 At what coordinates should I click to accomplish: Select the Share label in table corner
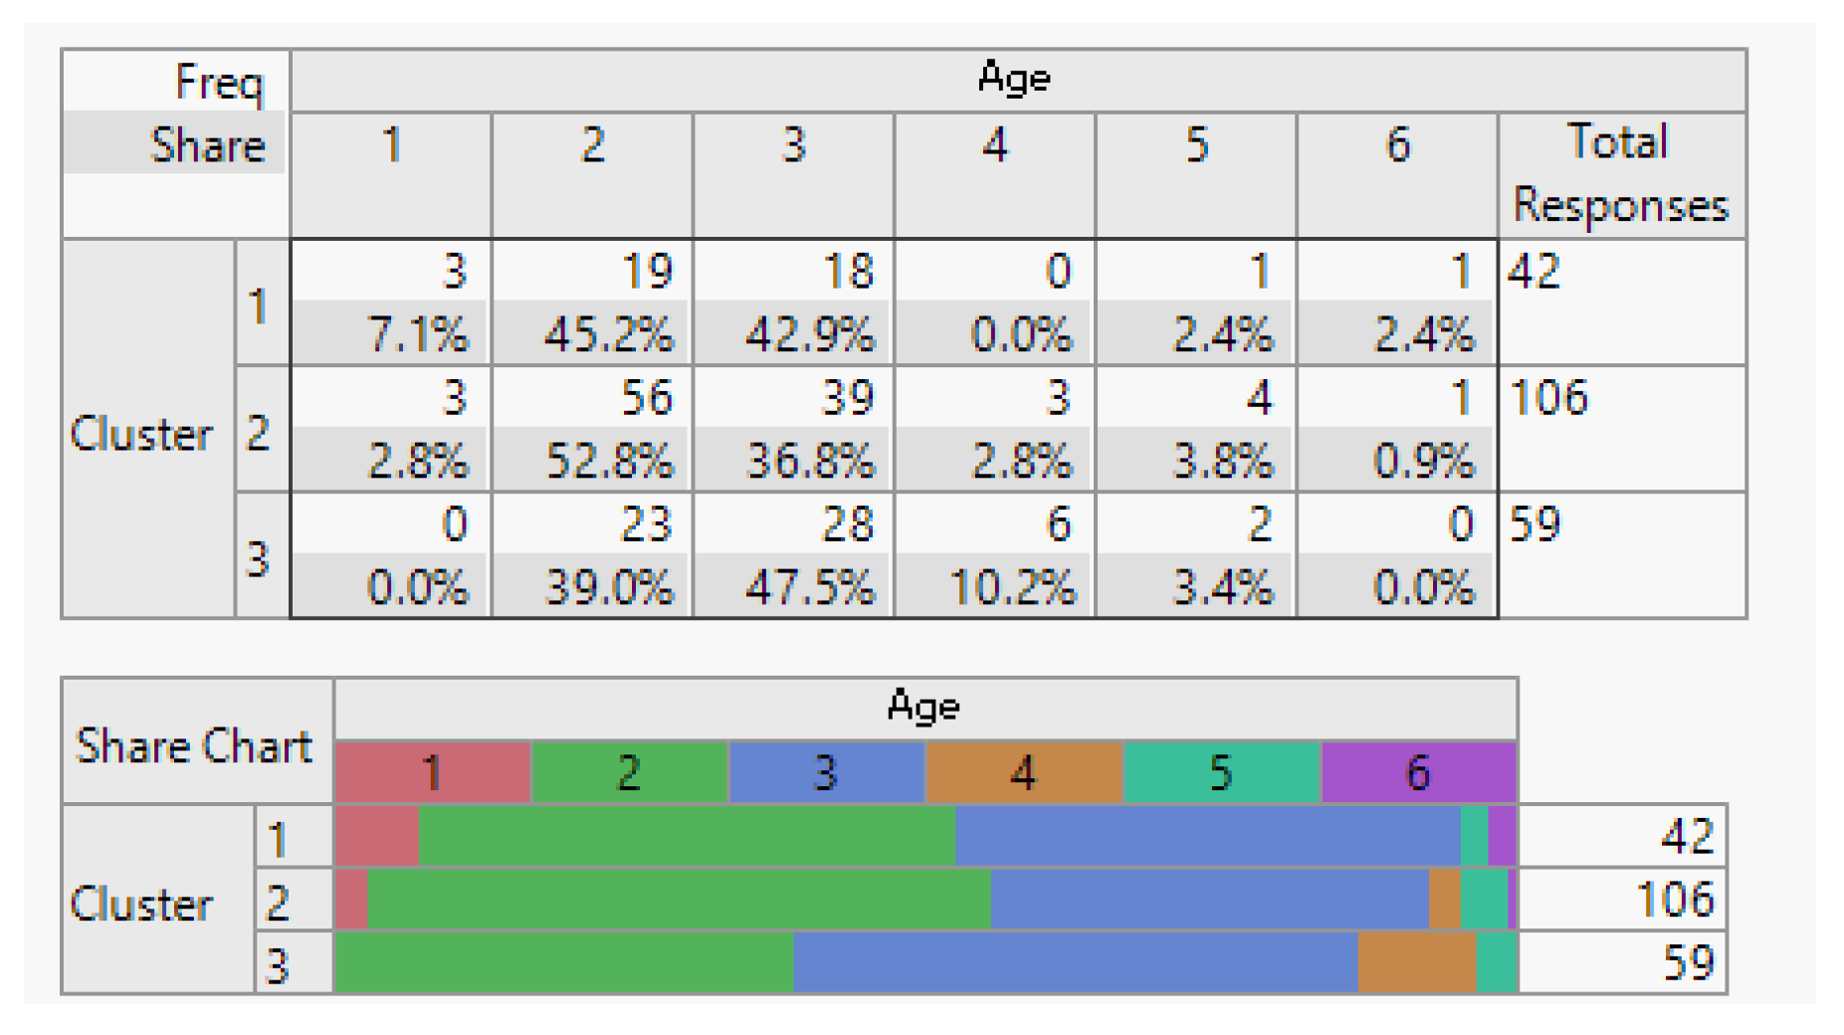click(207, 145)
